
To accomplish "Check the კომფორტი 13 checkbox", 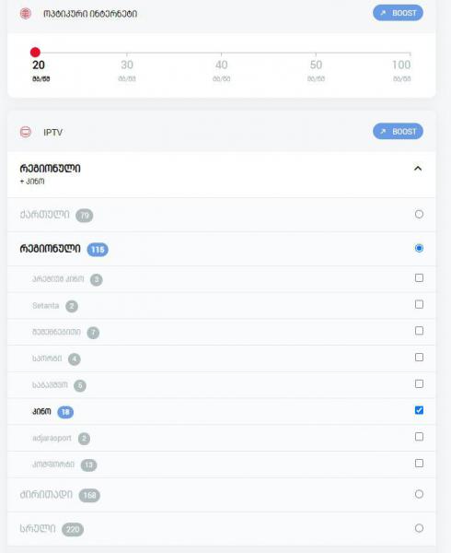I will click(x=419, y=463).
